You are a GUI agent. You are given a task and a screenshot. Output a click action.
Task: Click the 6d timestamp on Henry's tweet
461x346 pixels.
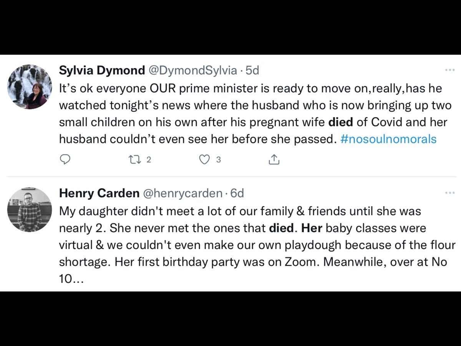(x=237, y=193)
